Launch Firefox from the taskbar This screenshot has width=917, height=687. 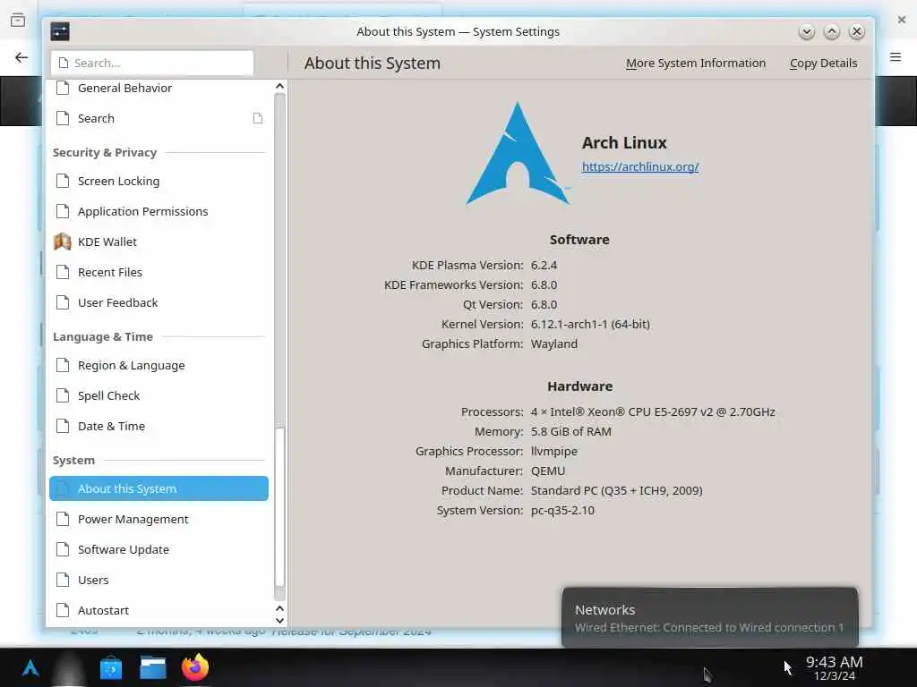pyautogui.click(x=195, y=667)
